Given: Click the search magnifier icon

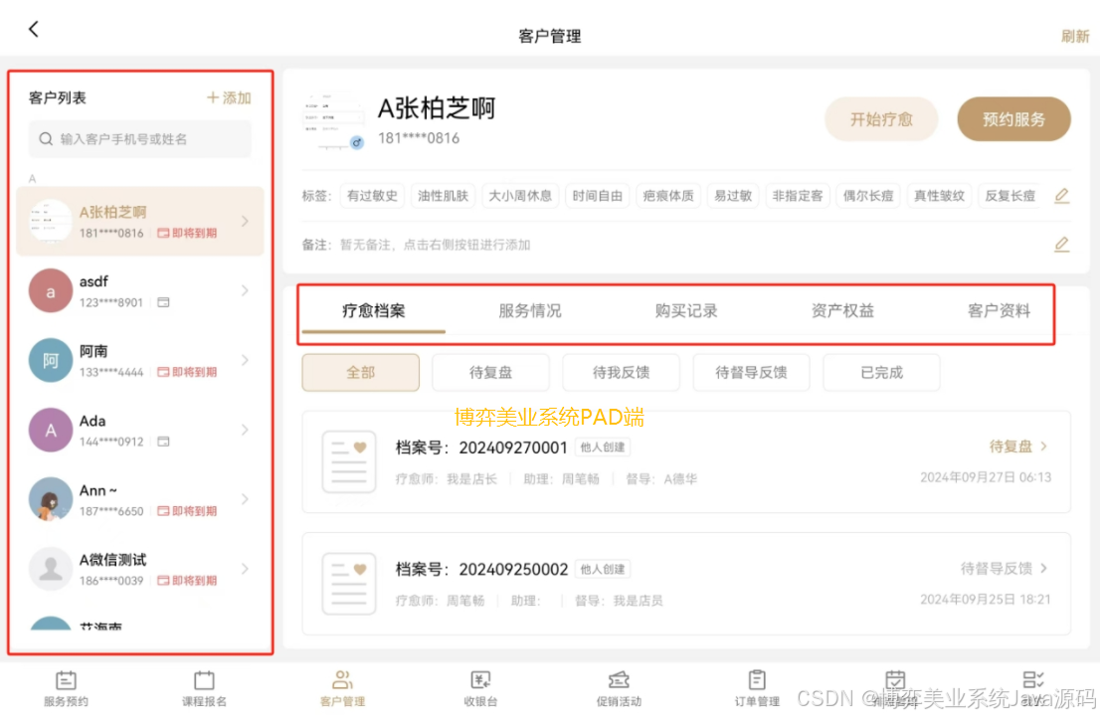Looking at the screenshot, I should (x=46, y=139).
